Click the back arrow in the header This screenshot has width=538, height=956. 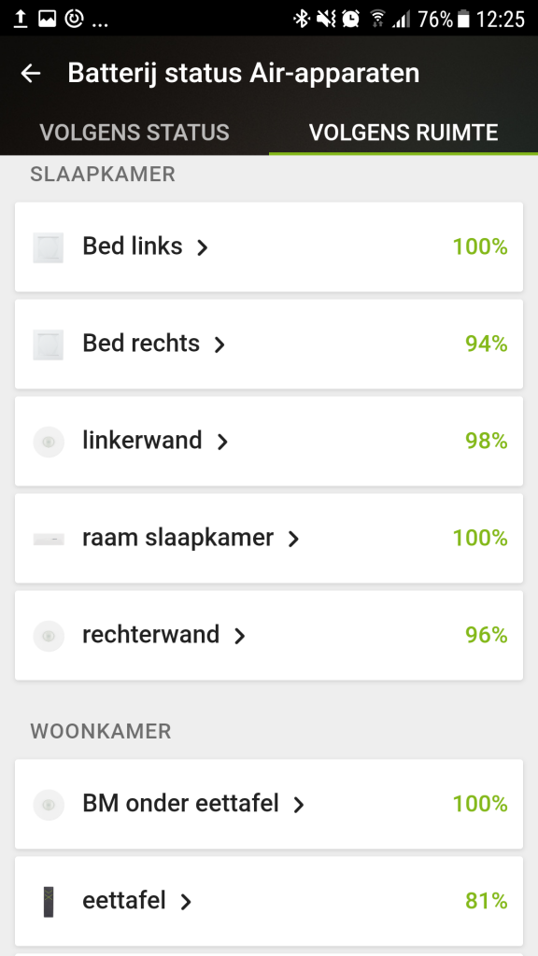(31, 73)
